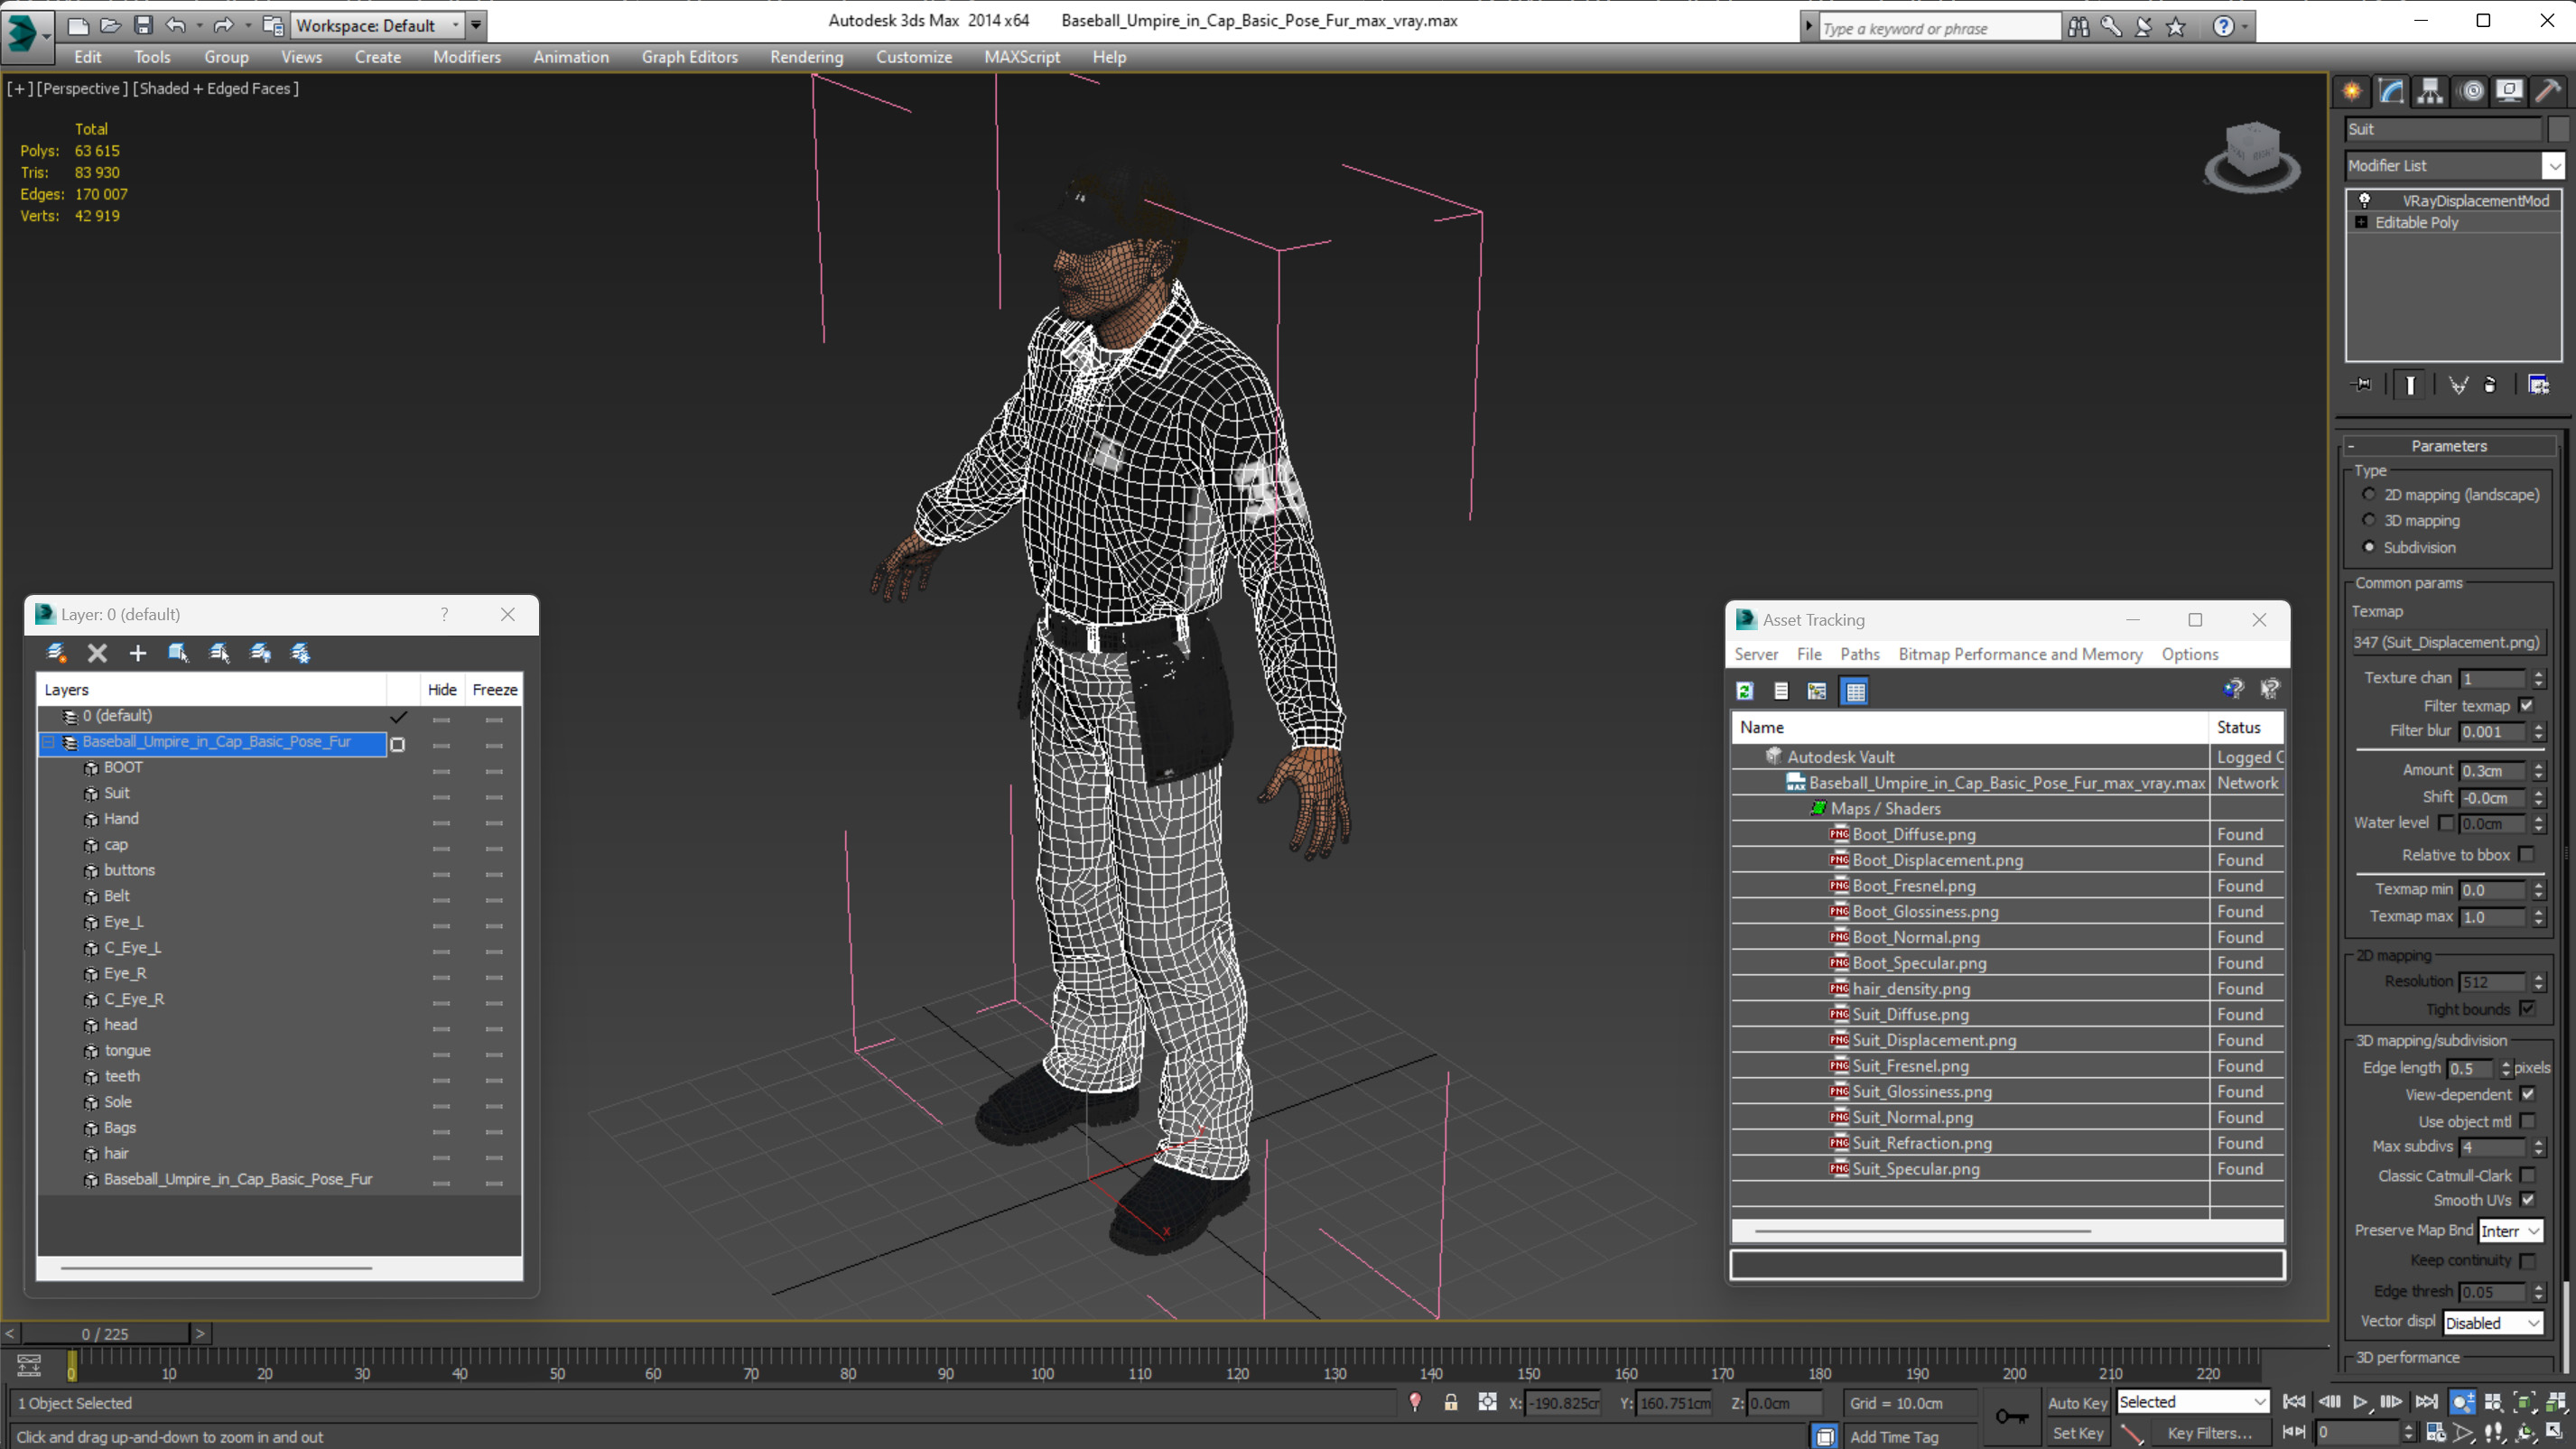Click the time slider 0 / 225 handle

coord(105,1334)
